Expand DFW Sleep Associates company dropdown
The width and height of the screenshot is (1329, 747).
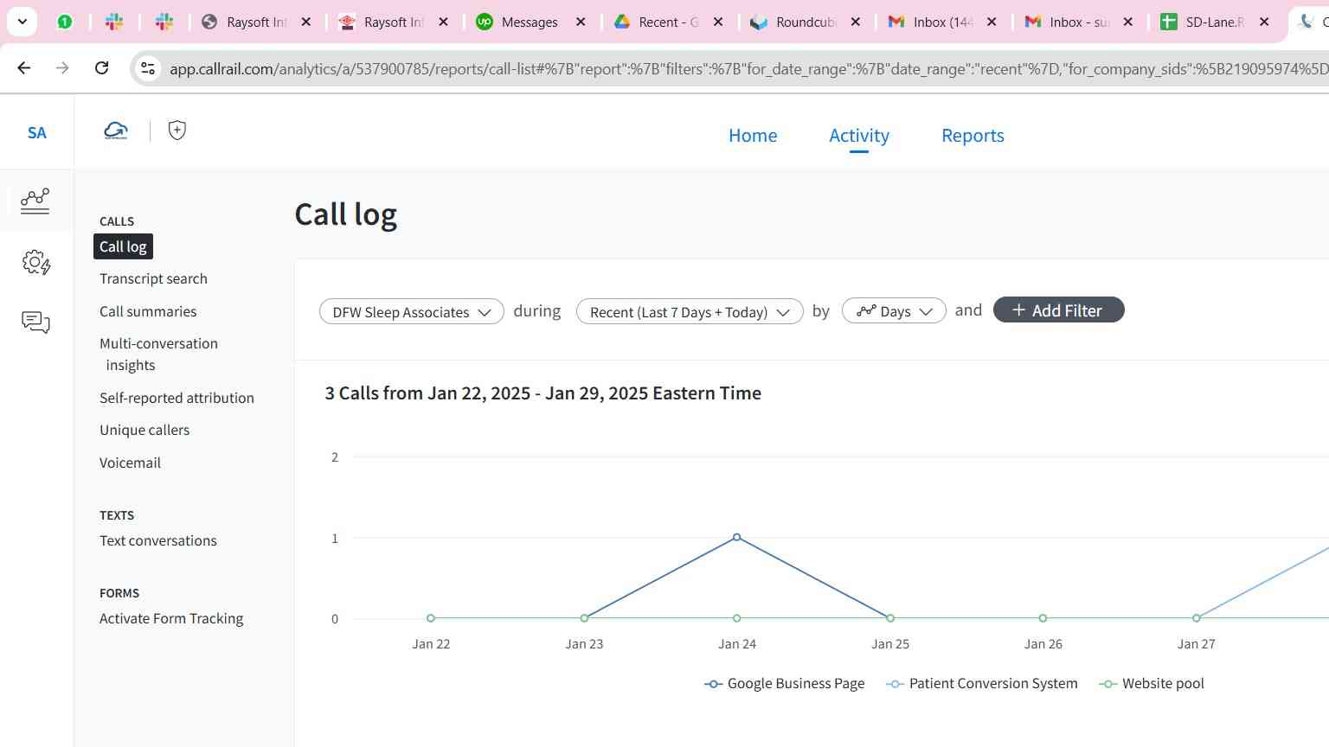click(x=412, y=312)
